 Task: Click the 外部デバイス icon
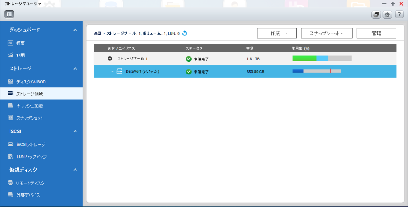click(10, 195)
